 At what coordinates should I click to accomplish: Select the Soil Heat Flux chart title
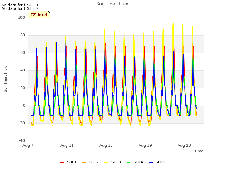112,4
